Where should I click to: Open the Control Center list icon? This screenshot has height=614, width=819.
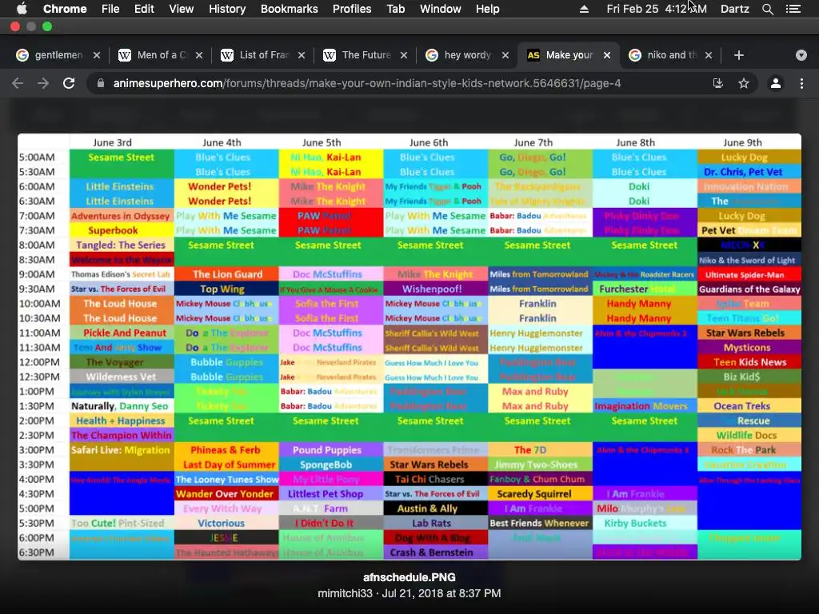click(793, 9)
